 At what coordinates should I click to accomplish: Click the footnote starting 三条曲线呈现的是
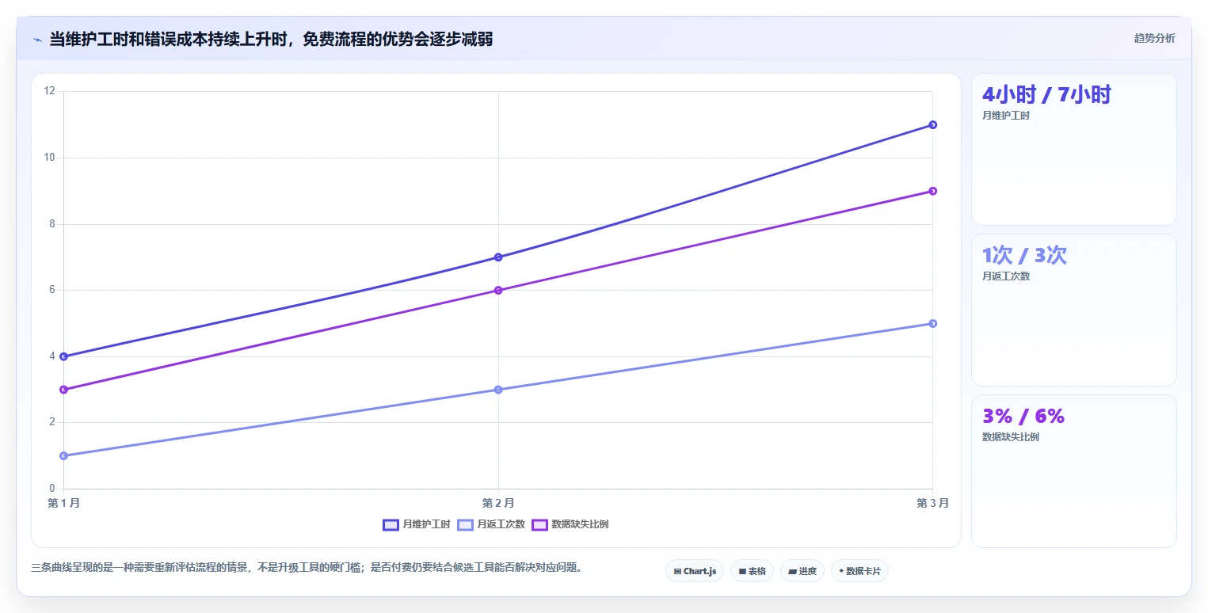[x=307, y=568]
